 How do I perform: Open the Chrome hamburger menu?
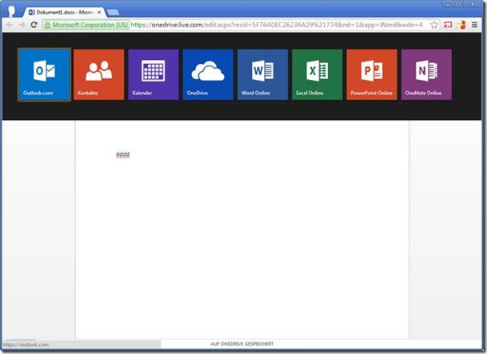click(x=474, y=25)
